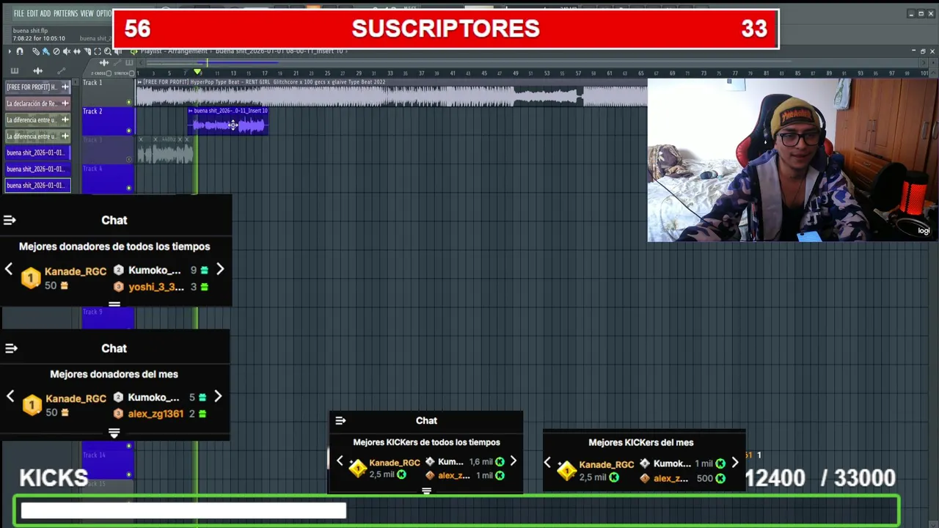Screen dimensions: 939x528
Task: Go to next page of all-time donors
Action: 220,269
